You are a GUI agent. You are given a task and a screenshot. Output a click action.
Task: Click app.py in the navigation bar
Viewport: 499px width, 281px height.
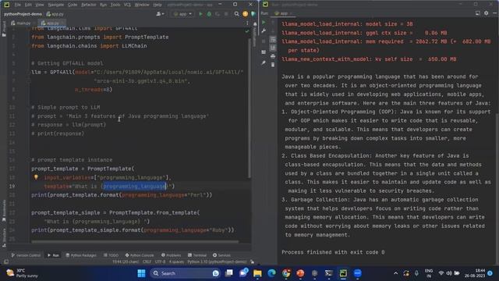55,14
